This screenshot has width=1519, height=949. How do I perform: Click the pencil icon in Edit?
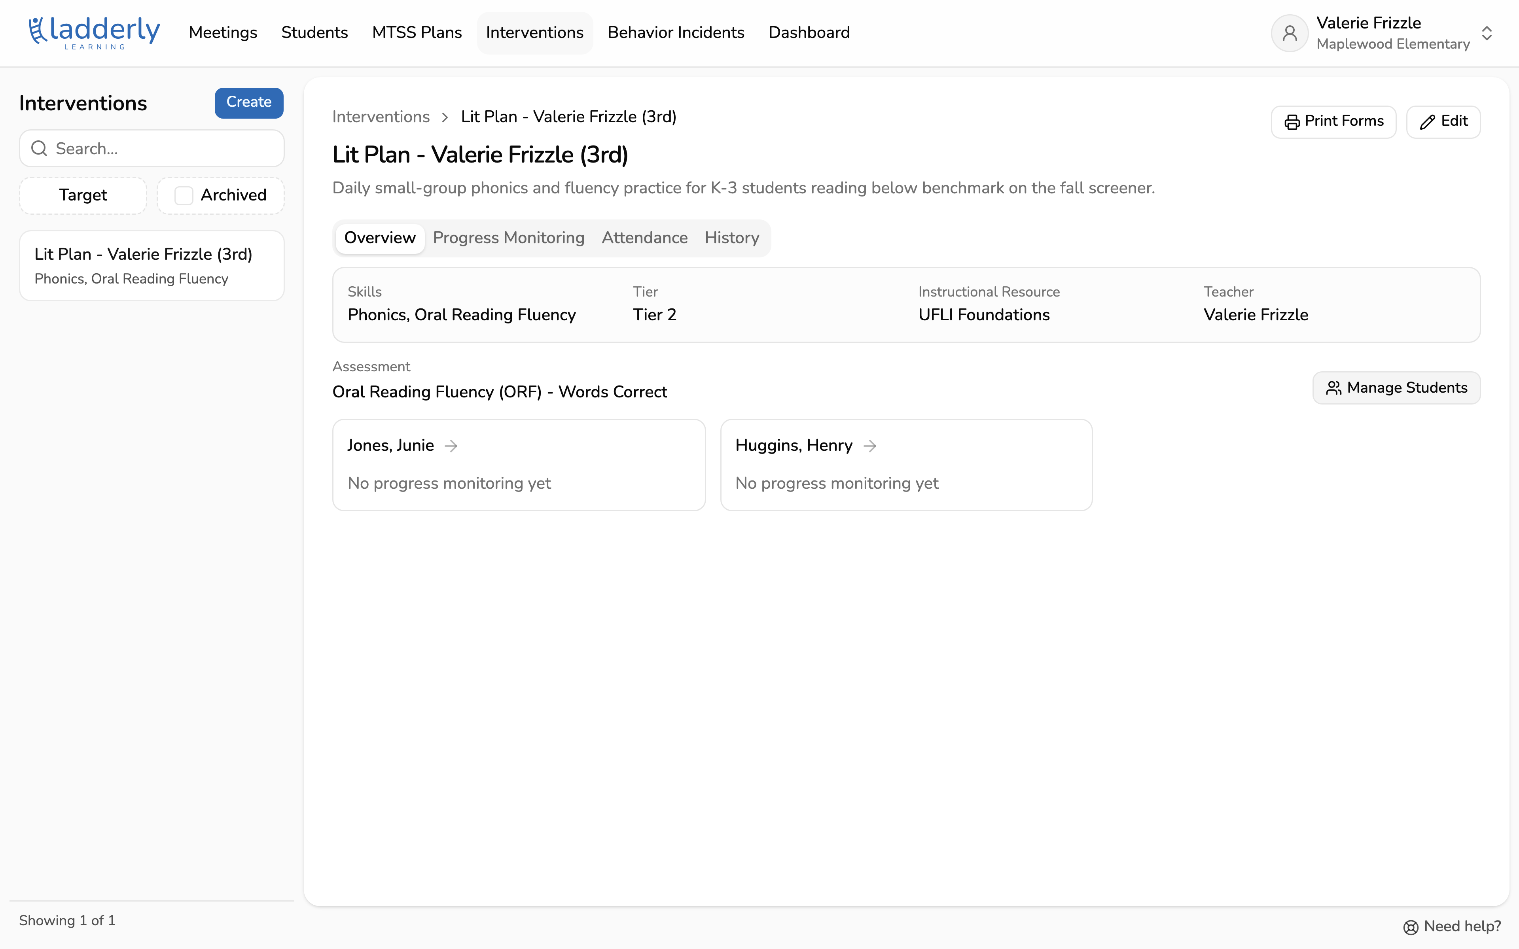[1427, 122]
